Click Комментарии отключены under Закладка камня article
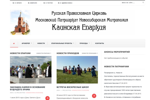Image resolution: width=150 pixels, height=100 pixels. pyautogui.click(x=34, y=93)
